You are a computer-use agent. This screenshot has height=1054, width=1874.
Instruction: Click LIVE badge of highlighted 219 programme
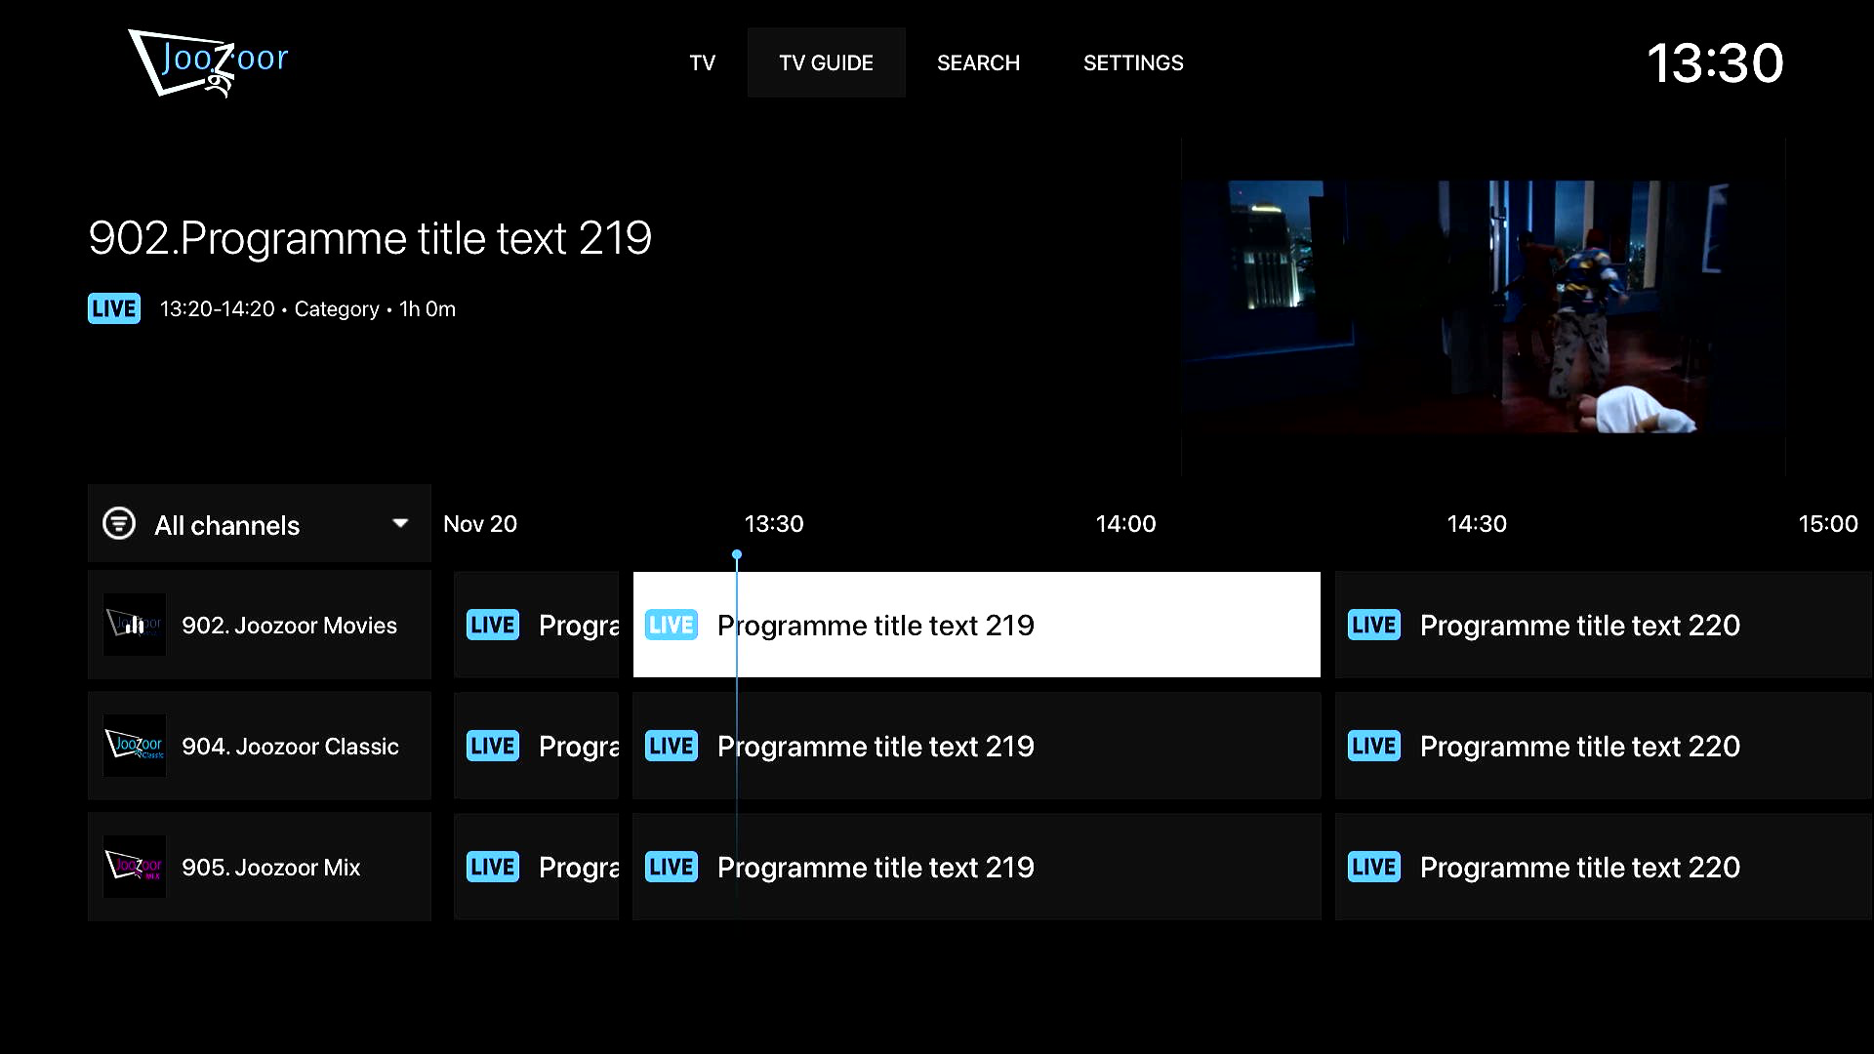(x=672, y=625)
